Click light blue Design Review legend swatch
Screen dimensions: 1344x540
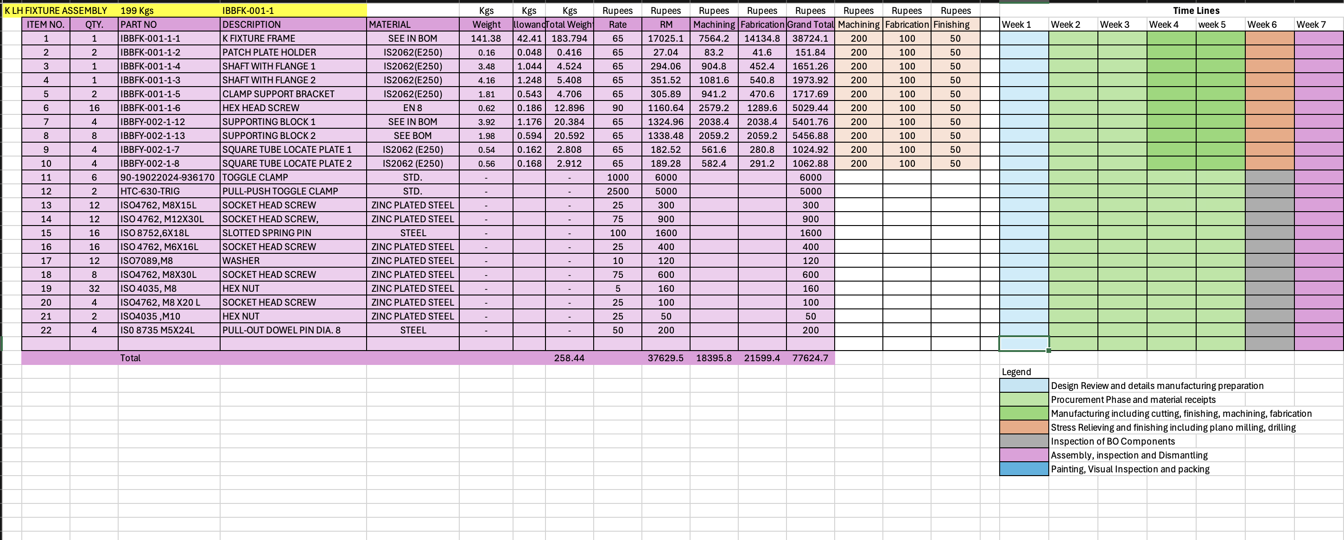1024,386
